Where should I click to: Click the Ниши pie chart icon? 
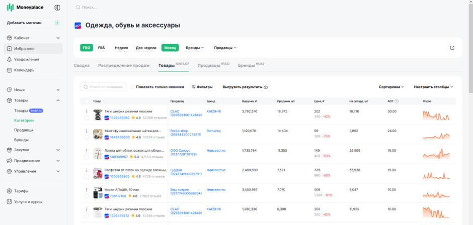point(10,90)
